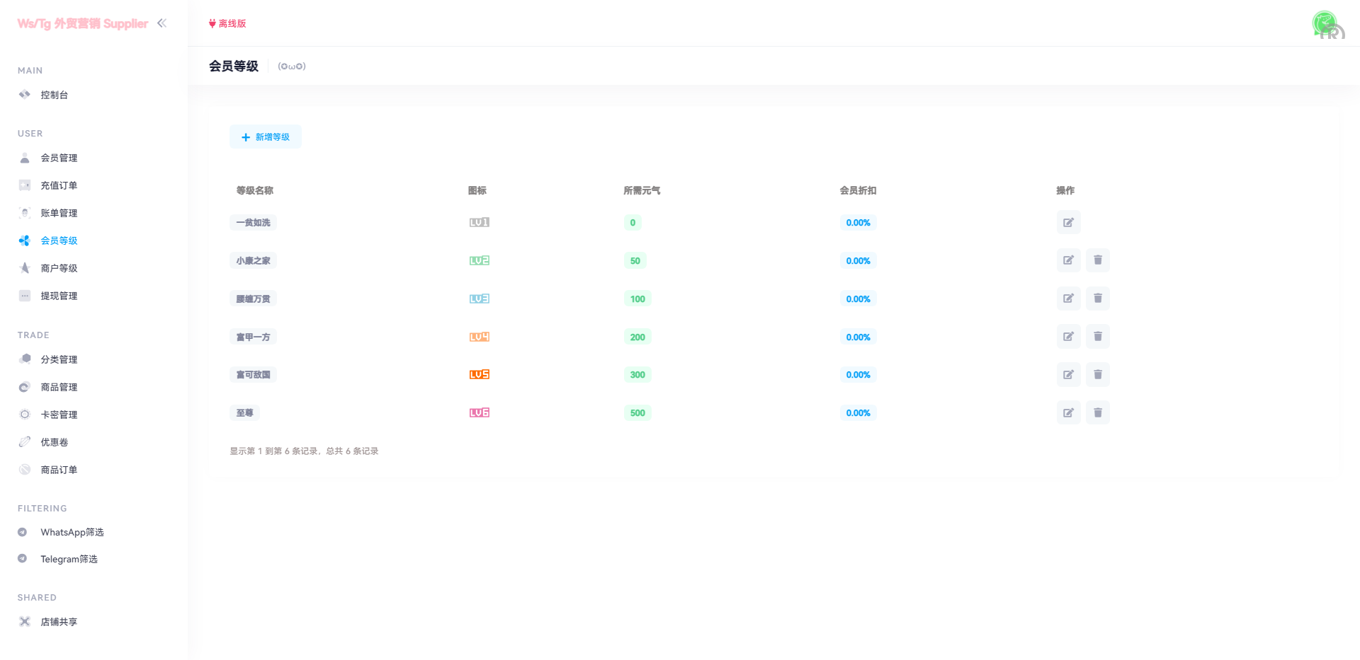
Task: Open 充值订单 recharge orders page
Action: (x=59, y=185)
